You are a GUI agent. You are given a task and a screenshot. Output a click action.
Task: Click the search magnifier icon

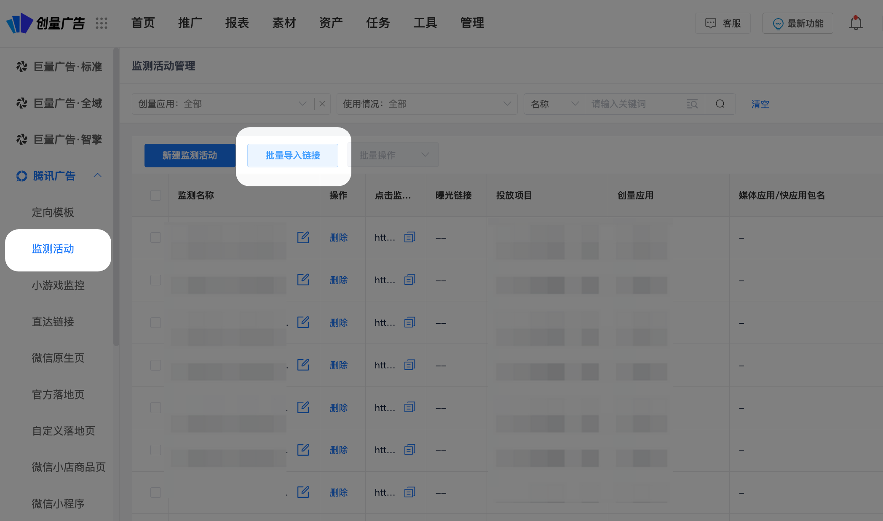click(x=720, y=104)
